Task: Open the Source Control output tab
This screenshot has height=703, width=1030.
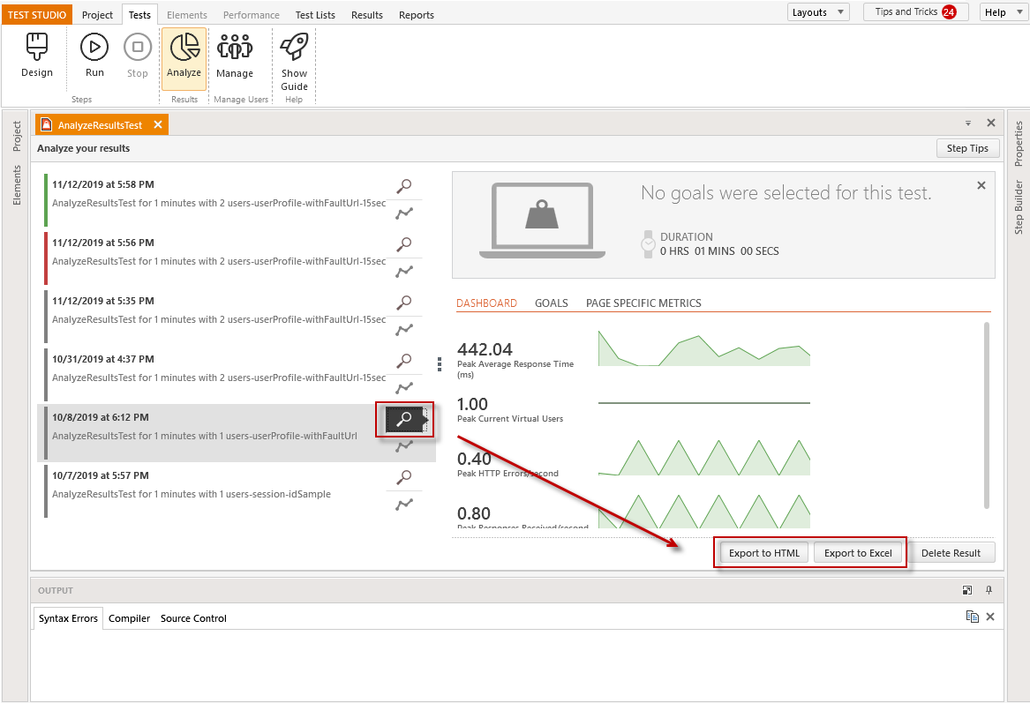Action: click(193, 618)
